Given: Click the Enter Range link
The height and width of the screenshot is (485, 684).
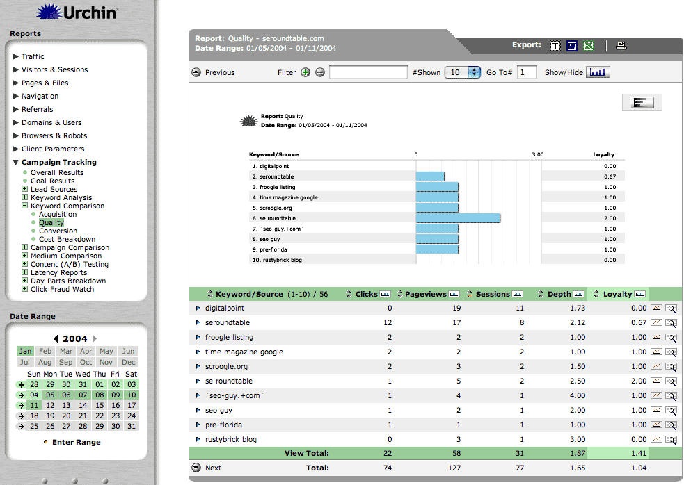Looking at the screenshot, I should pos(77,442).
